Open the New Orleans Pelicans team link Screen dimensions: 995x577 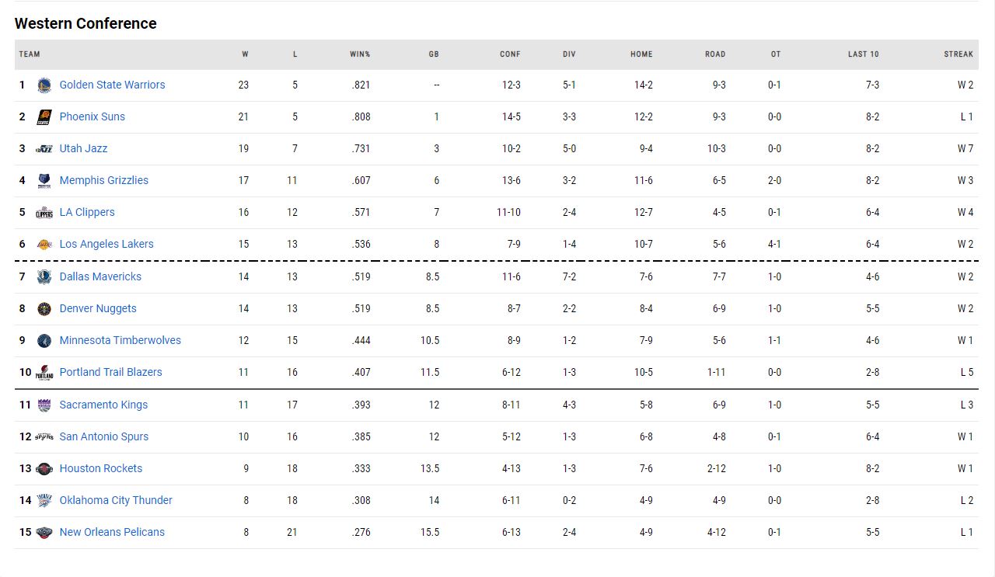click(112, 532)
